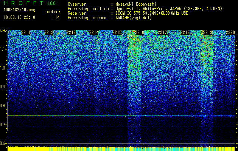Select the ICOM IC-575 53.7492 MHz USB text
Image resolution: width=238 pixels, height=151 pixels.
tap(152, 13)
